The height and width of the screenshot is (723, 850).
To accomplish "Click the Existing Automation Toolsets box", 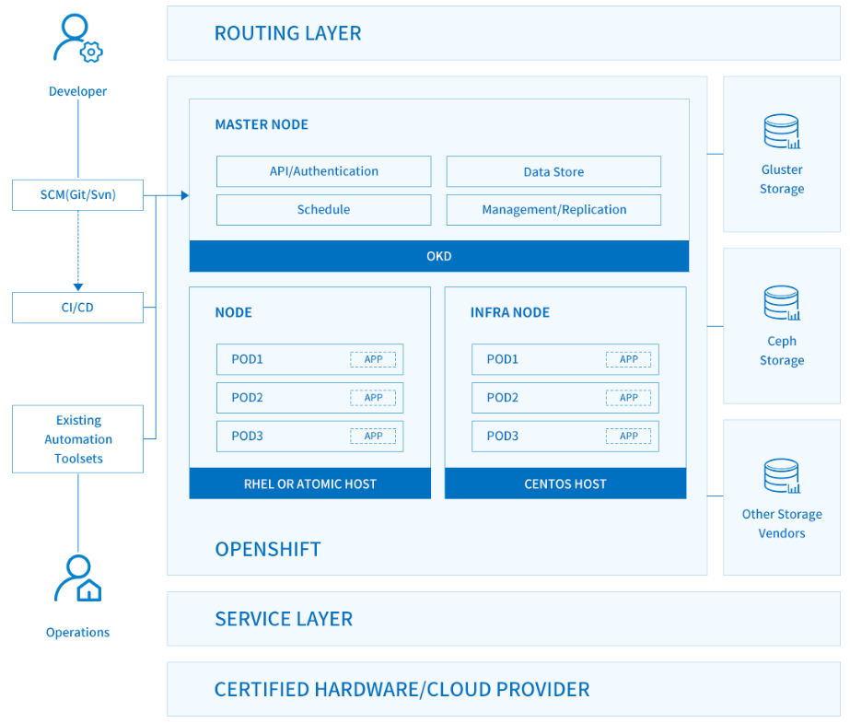I will [x=78, y=439].
